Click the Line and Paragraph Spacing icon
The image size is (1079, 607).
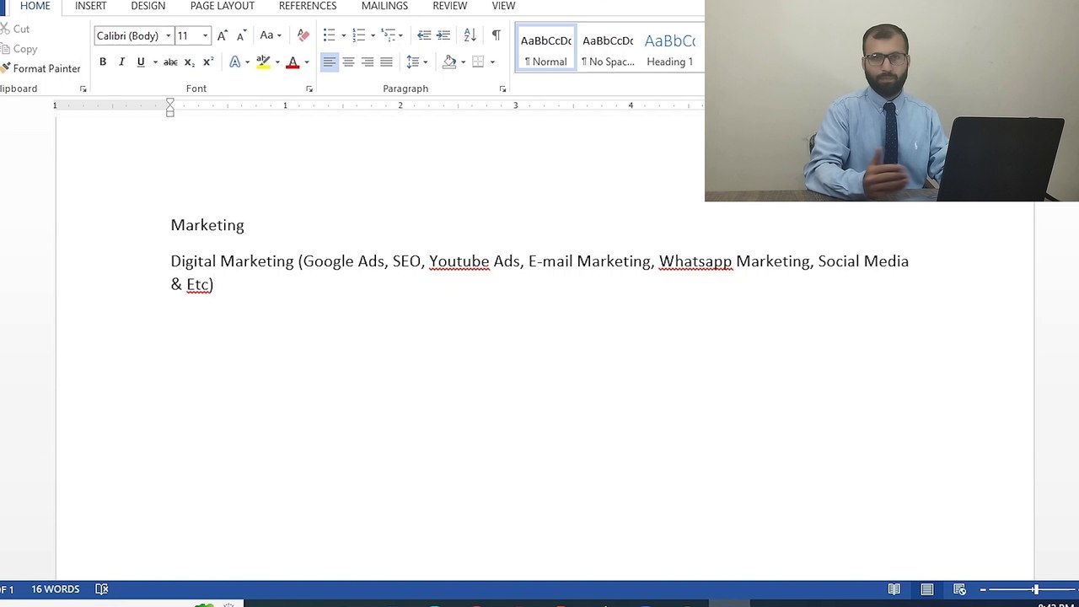point(412,62)
